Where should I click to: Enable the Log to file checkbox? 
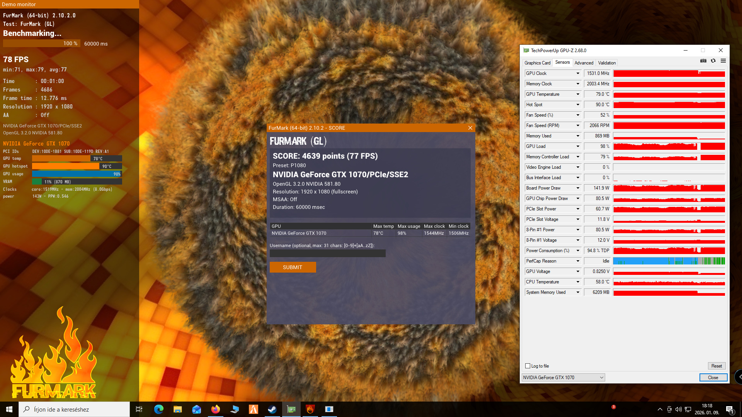coord(528,366)
